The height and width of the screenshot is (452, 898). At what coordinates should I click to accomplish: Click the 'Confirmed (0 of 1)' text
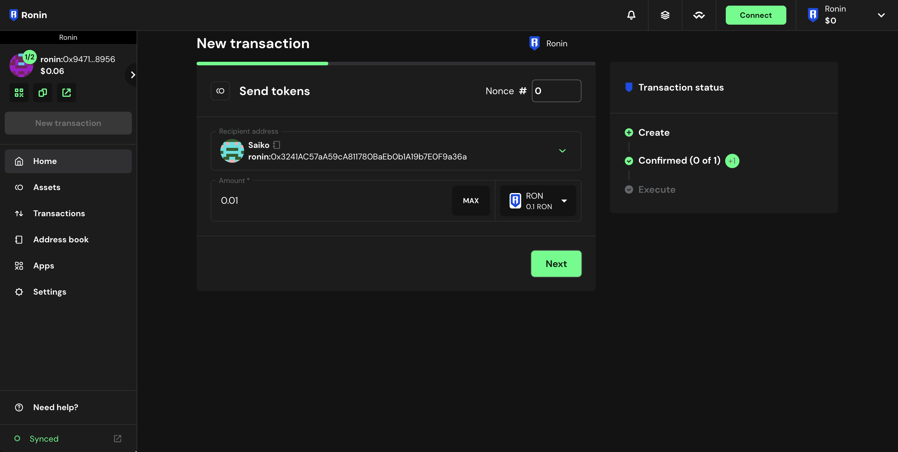click(679, 160)
